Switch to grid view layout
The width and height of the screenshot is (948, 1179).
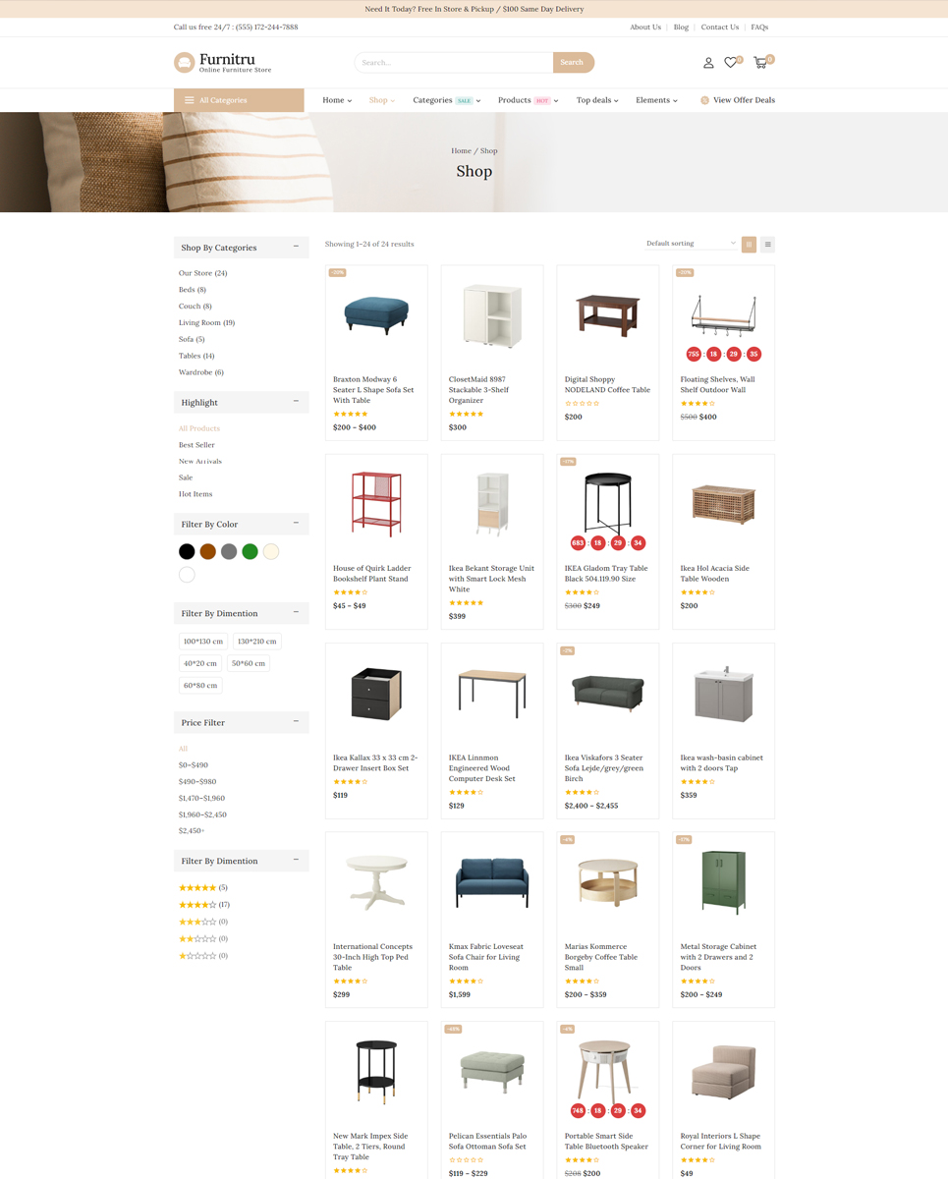(749, 245)
